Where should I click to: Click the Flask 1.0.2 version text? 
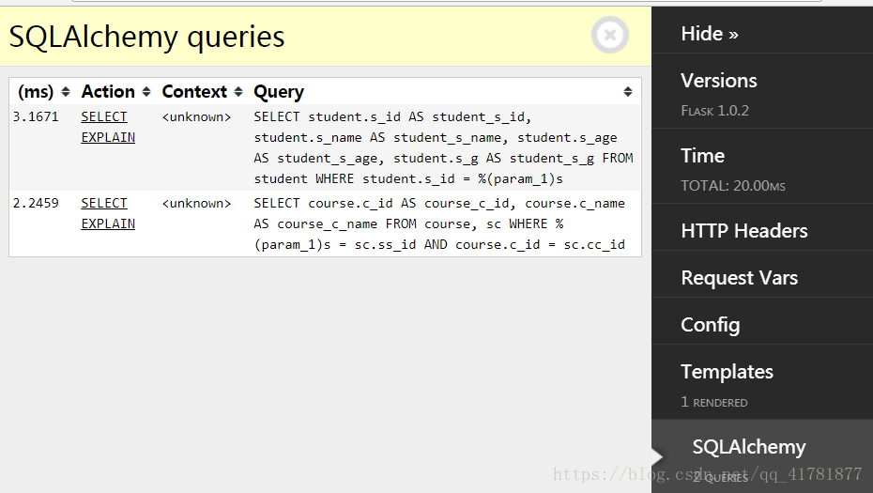click(x=715, y=111)
